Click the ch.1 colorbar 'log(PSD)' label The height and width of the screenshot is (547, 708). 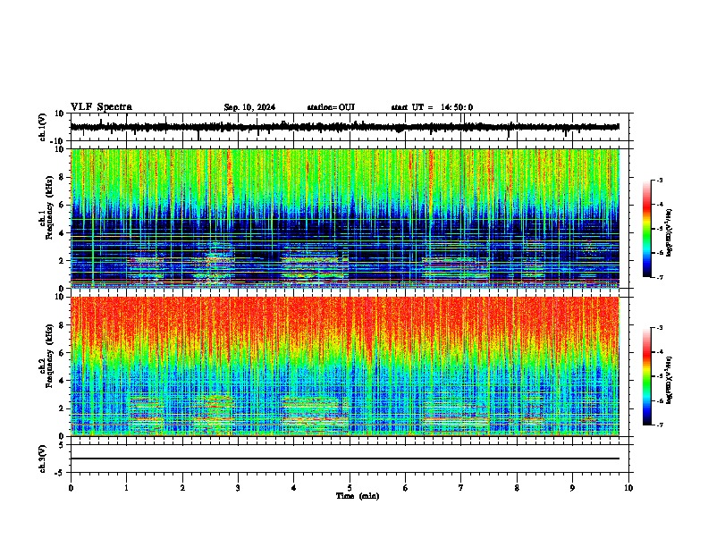tap(670, 232)
